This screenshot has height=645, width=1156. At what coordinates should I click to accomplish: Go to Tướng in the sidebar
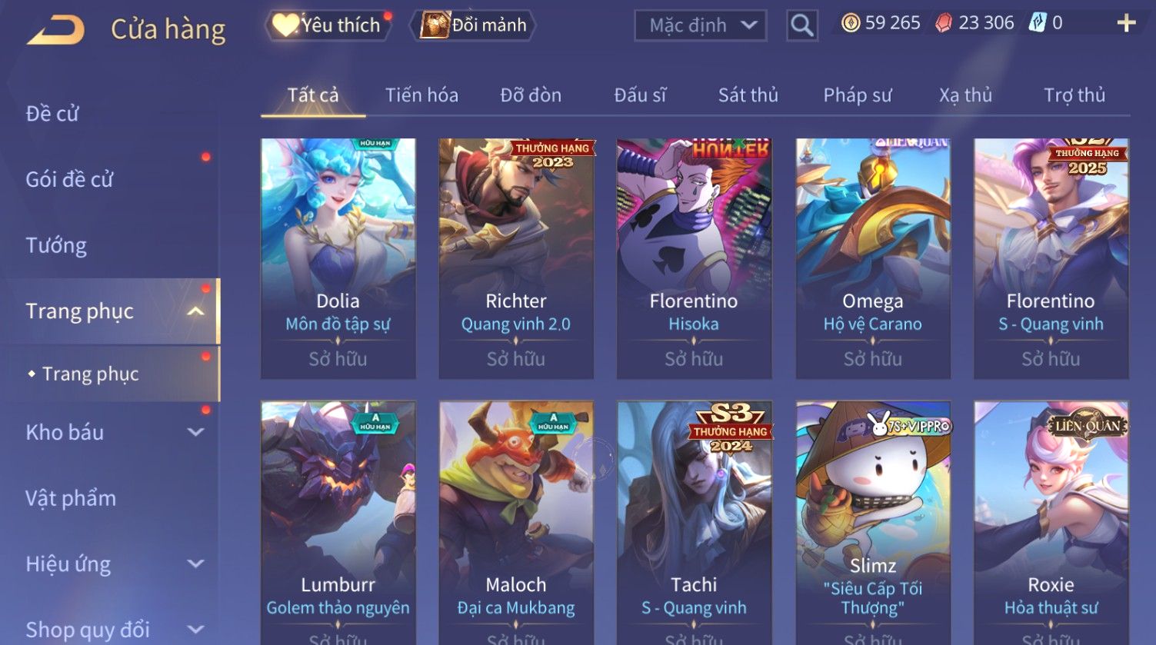pyautogui.click(x=56, y=245)
